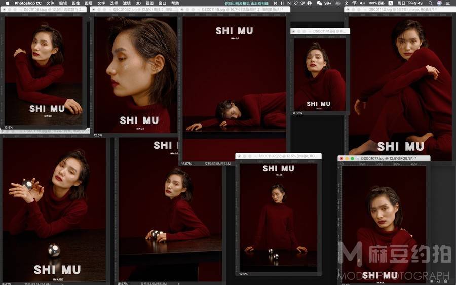
Task: Activate the DSC01082.jpg window title bar
Action: point(134,9)
